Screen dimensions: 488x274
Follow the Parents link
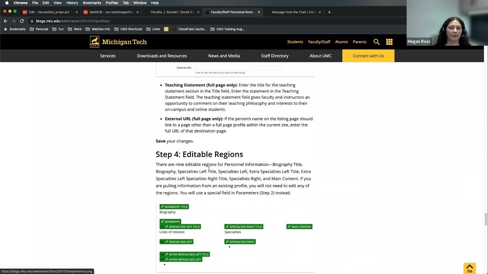point(360,42)
